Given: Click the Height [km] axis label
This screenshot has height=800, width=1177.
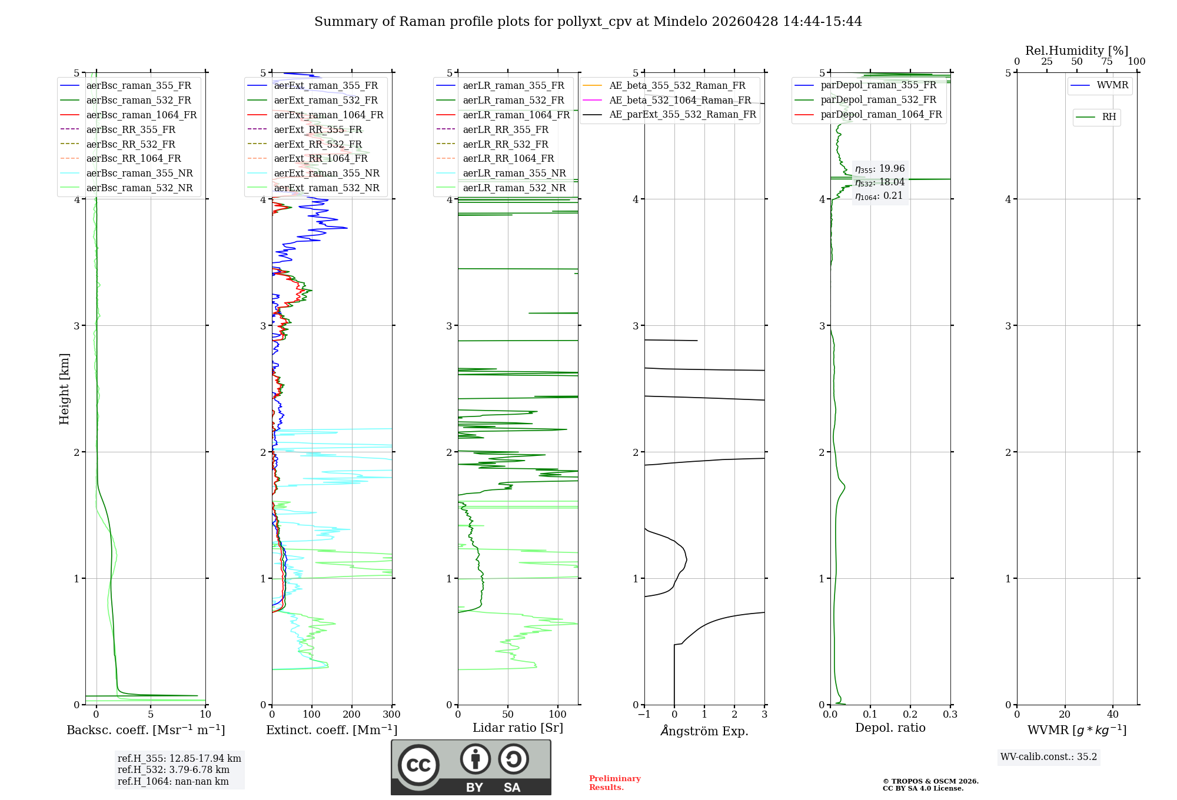Looking at the screenshot, I should [64, 389].
